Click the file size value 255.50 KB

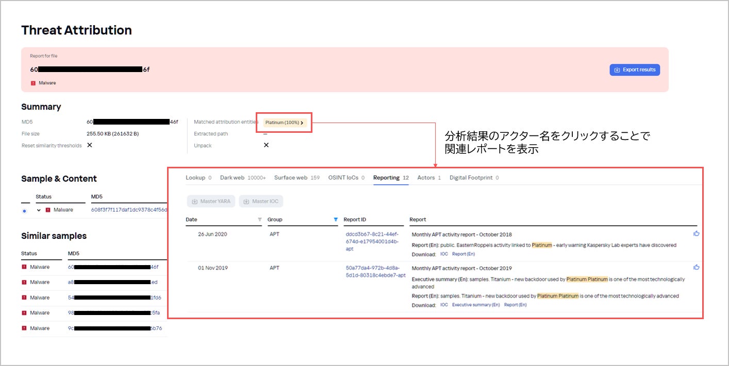pos(112,134)
